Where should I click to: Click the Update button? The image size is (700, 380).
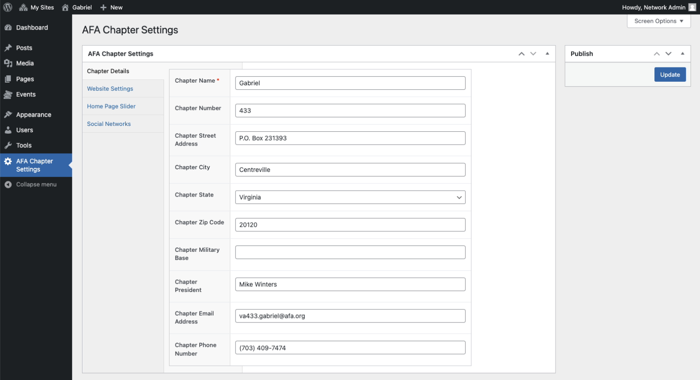pos(670,75)
